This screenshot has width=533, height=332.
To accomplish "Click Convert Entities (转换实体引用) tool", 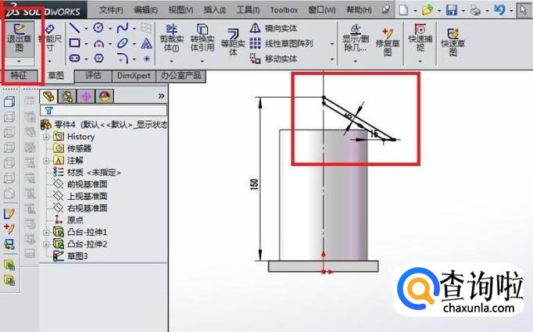I will click(x=202, y=38).
